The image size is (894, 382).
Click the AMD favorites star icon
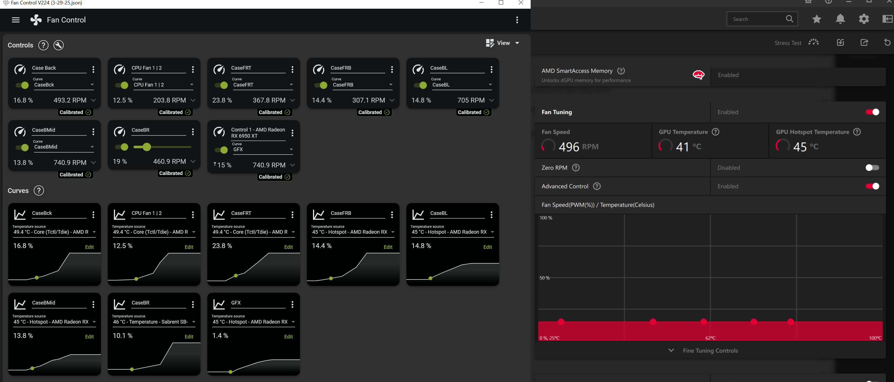click(x=817, y=19)
